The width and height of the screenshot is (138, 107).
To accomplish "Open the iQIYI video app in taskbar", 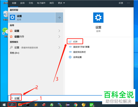I will (x=92, y=105).
